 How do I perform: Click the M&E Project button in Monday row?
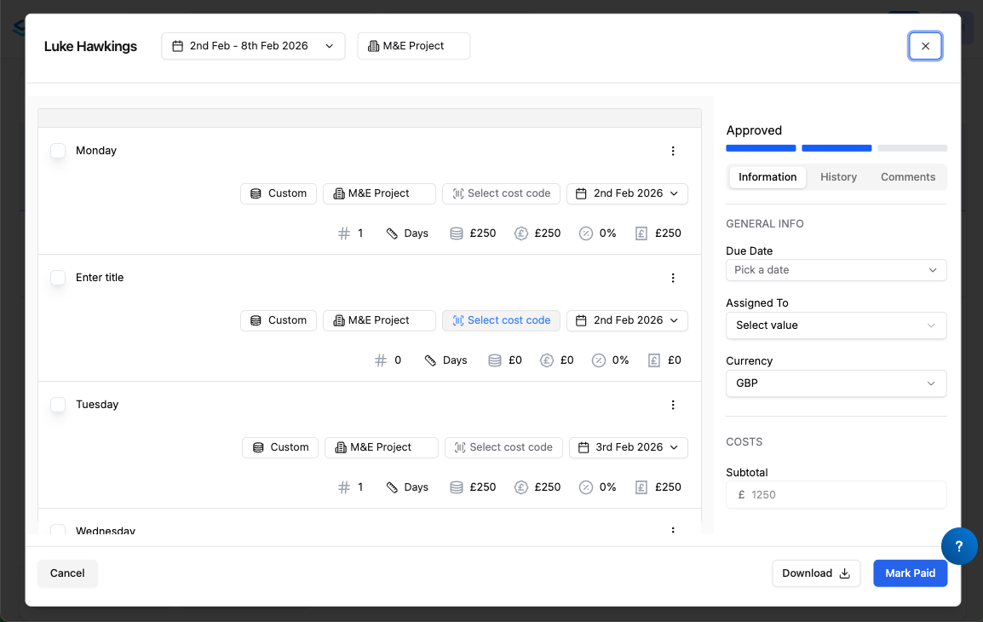[x=379, y=193]
